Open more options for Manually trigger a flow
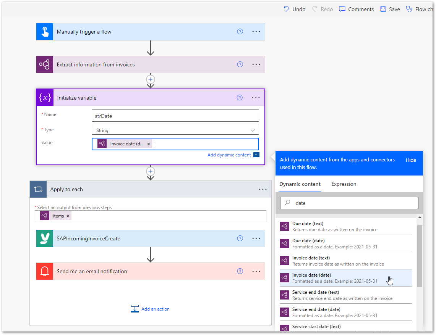 point(256,32)
